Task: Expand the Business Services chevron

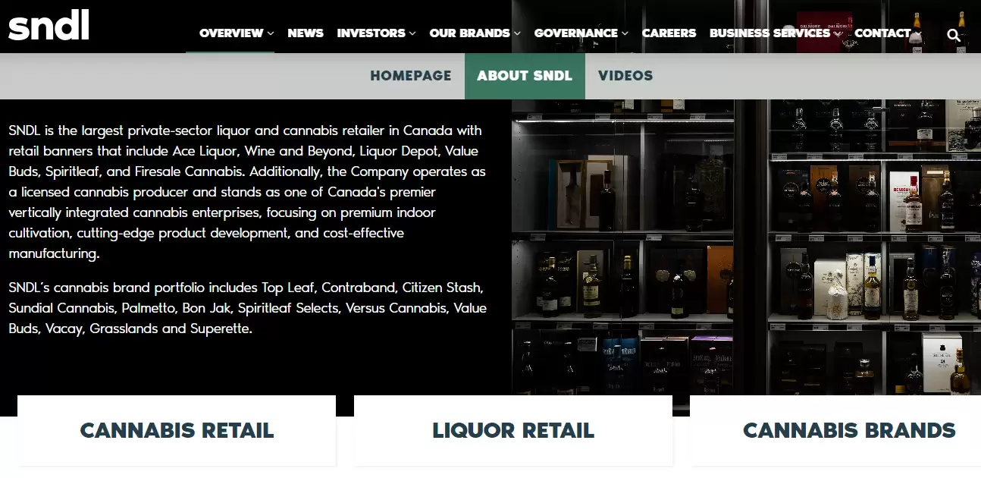Action: pos(837,33)
